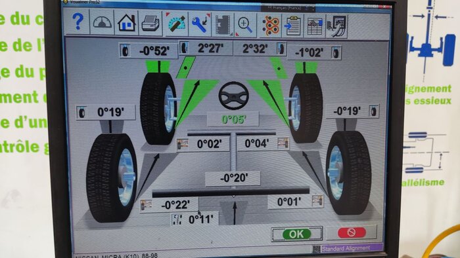Click the Standard Alignment status label
The image size is (460, 258).
tap(346, 249)
